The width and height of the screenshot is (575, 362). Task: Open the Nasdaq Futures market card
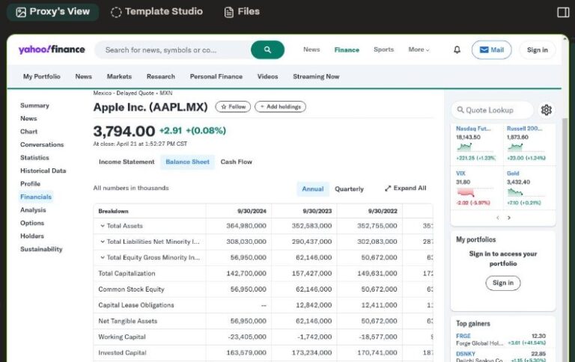[476, 144]
